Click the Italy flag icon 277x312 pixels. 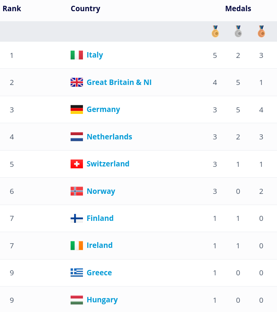point(77,55)
